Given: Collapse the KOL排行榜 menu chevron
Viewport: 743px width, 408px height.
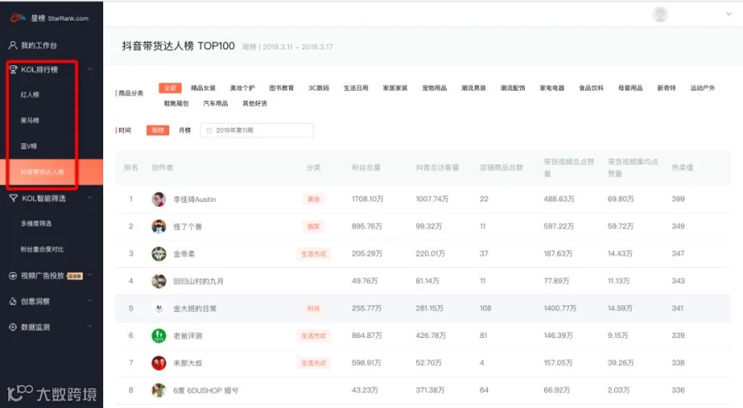Looking at the screenshot, I should coord(89,69).
